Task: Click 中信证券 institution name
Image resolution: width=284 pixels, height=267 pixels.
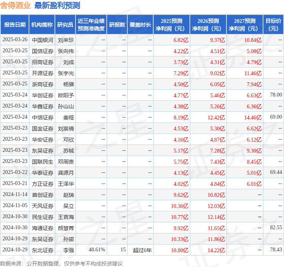Action: pos(42,117)
